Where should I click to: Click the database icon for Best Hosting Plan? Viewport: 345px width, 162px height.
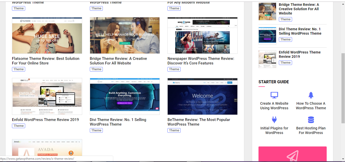click(311, 120)
